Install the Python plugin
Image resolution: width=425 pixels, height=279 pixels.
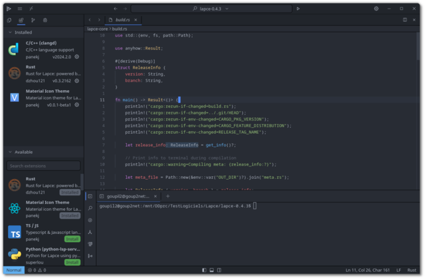(72, 262)
